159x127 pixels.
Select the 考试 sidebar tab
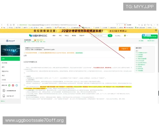(x=10, y=76)
